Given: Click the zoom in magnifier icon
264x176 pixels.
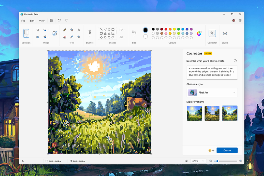Looking at the screenshot, I should point(241,161).
